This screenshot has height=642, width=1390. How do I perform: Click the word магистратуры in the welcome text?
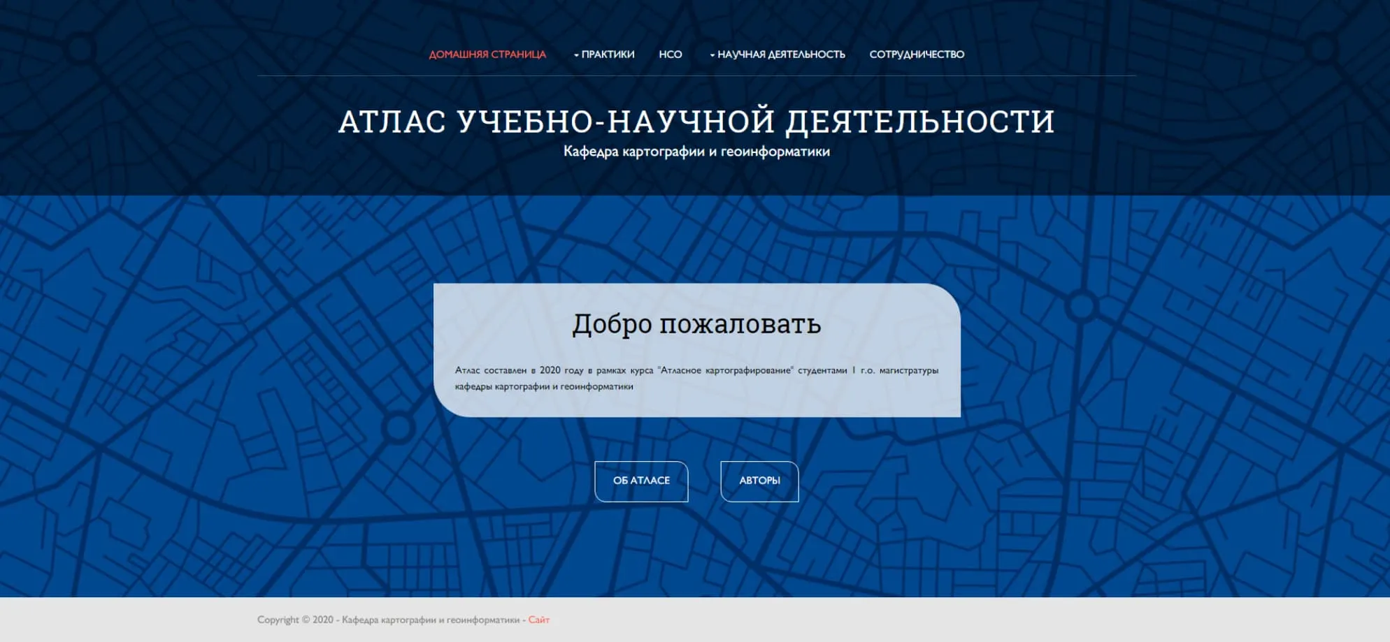(908, 370)
